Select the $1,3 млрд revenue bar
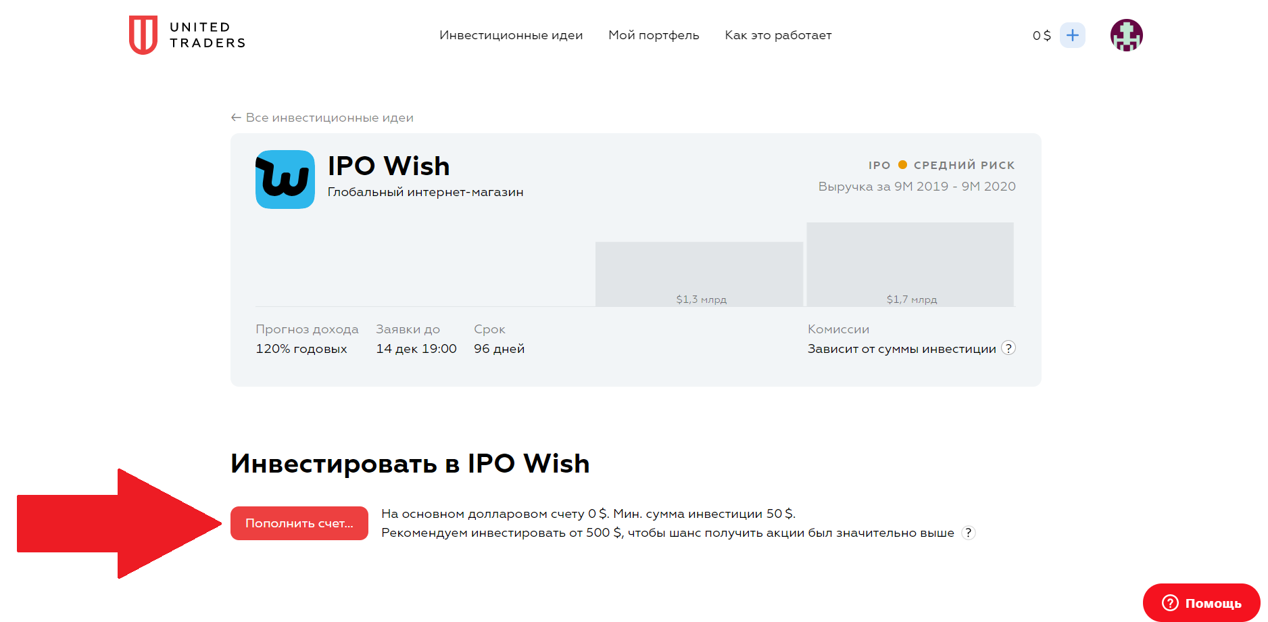The width and height of the screenshot is (1268, 622). click(700, 274)
